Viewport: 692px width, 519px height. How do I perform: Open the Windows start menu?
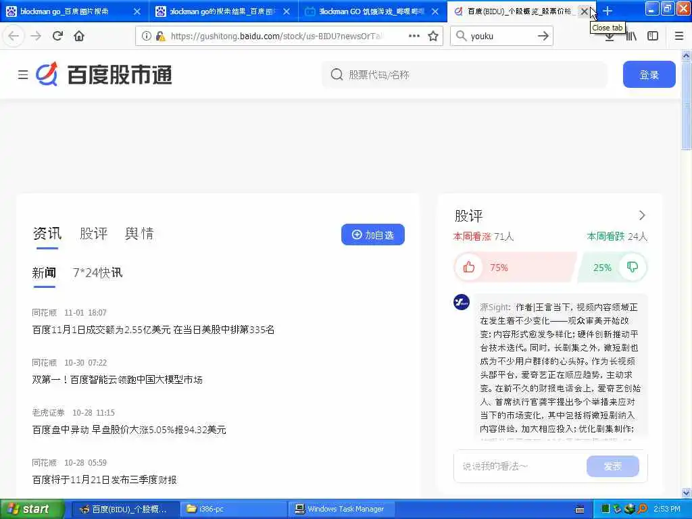32,509
